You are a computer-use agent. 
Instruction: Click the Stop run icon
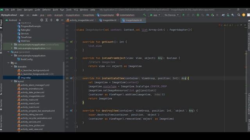tap(217, 15)
